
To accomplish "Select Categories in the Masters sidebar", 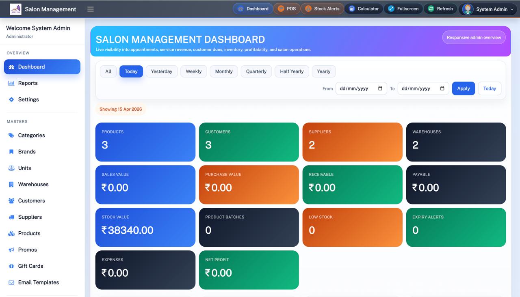I will 31,135.
